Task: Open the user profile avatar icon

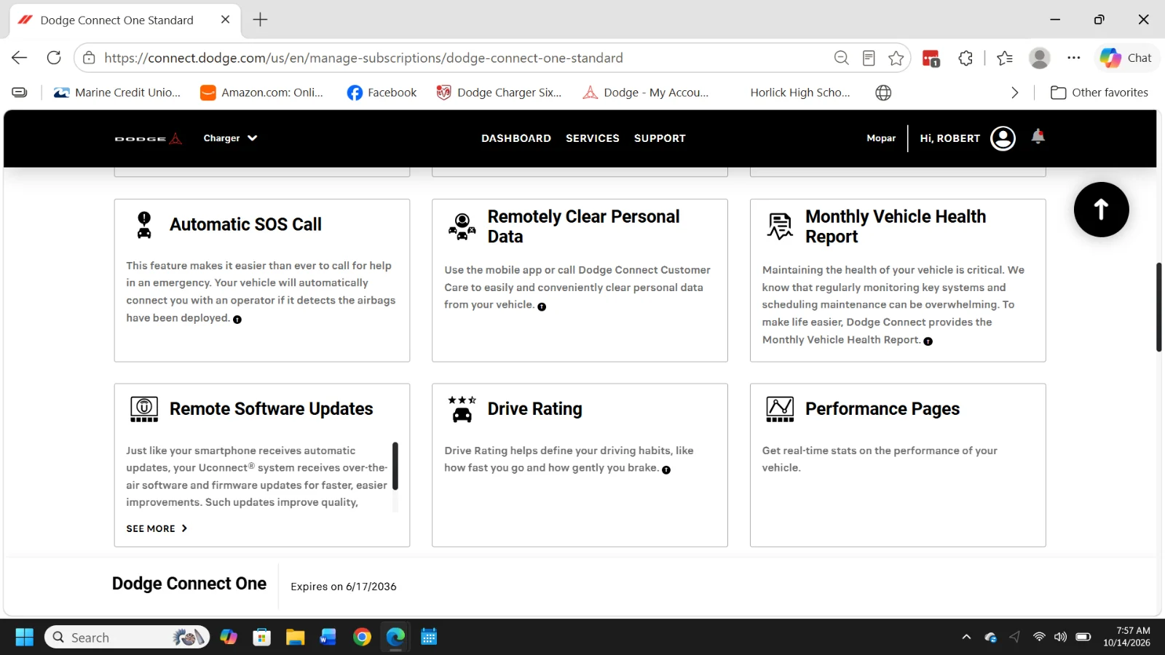Action: click(1003, 138)
